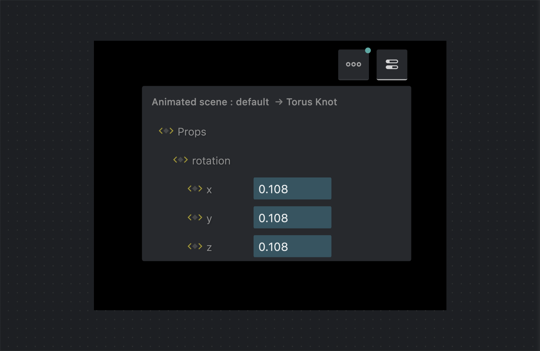Go to previous keyframe for x
The image size is (540, 351).
pos(190,188)
